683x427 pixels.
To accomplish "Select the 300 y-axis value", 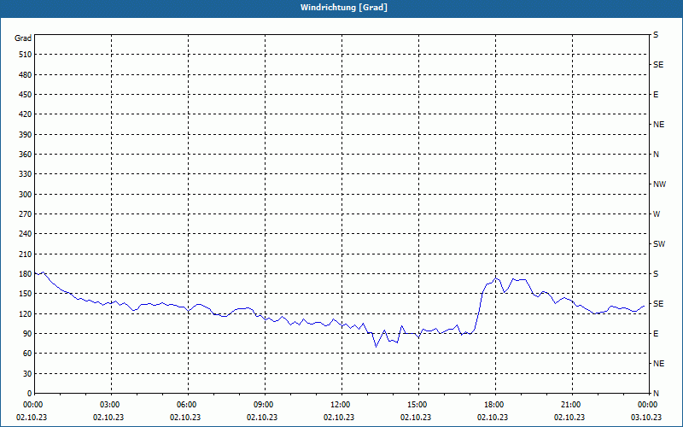I will tap(26, 195).
